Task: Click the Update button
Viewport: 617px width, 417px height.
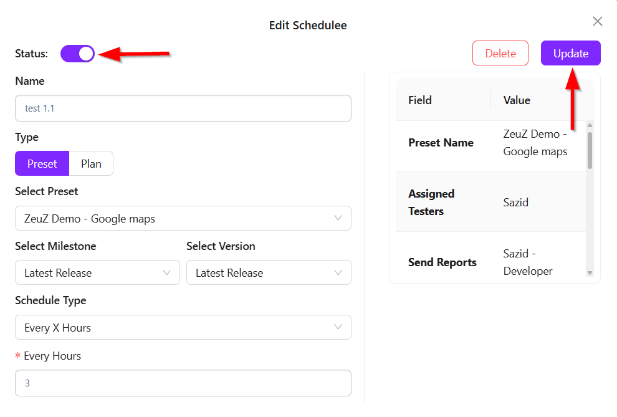Action: pyautogui.click(x=570, y=54)
